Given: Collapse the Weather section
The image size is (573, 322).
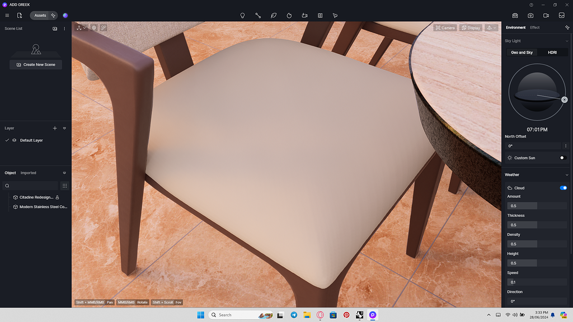Looking at the screenshot, I should point(567,174).
